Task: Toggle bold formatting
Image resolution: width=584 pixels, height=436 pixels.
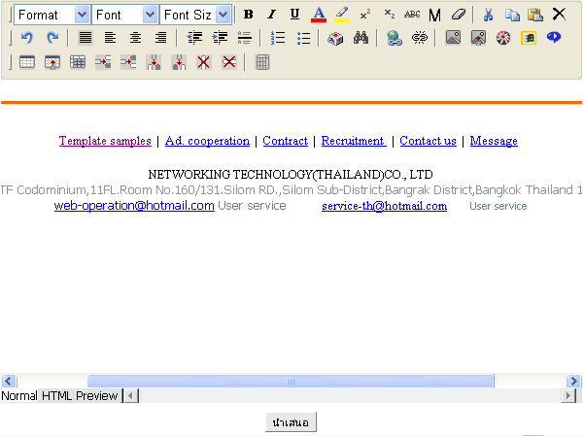Action: (x=249, y=15)
